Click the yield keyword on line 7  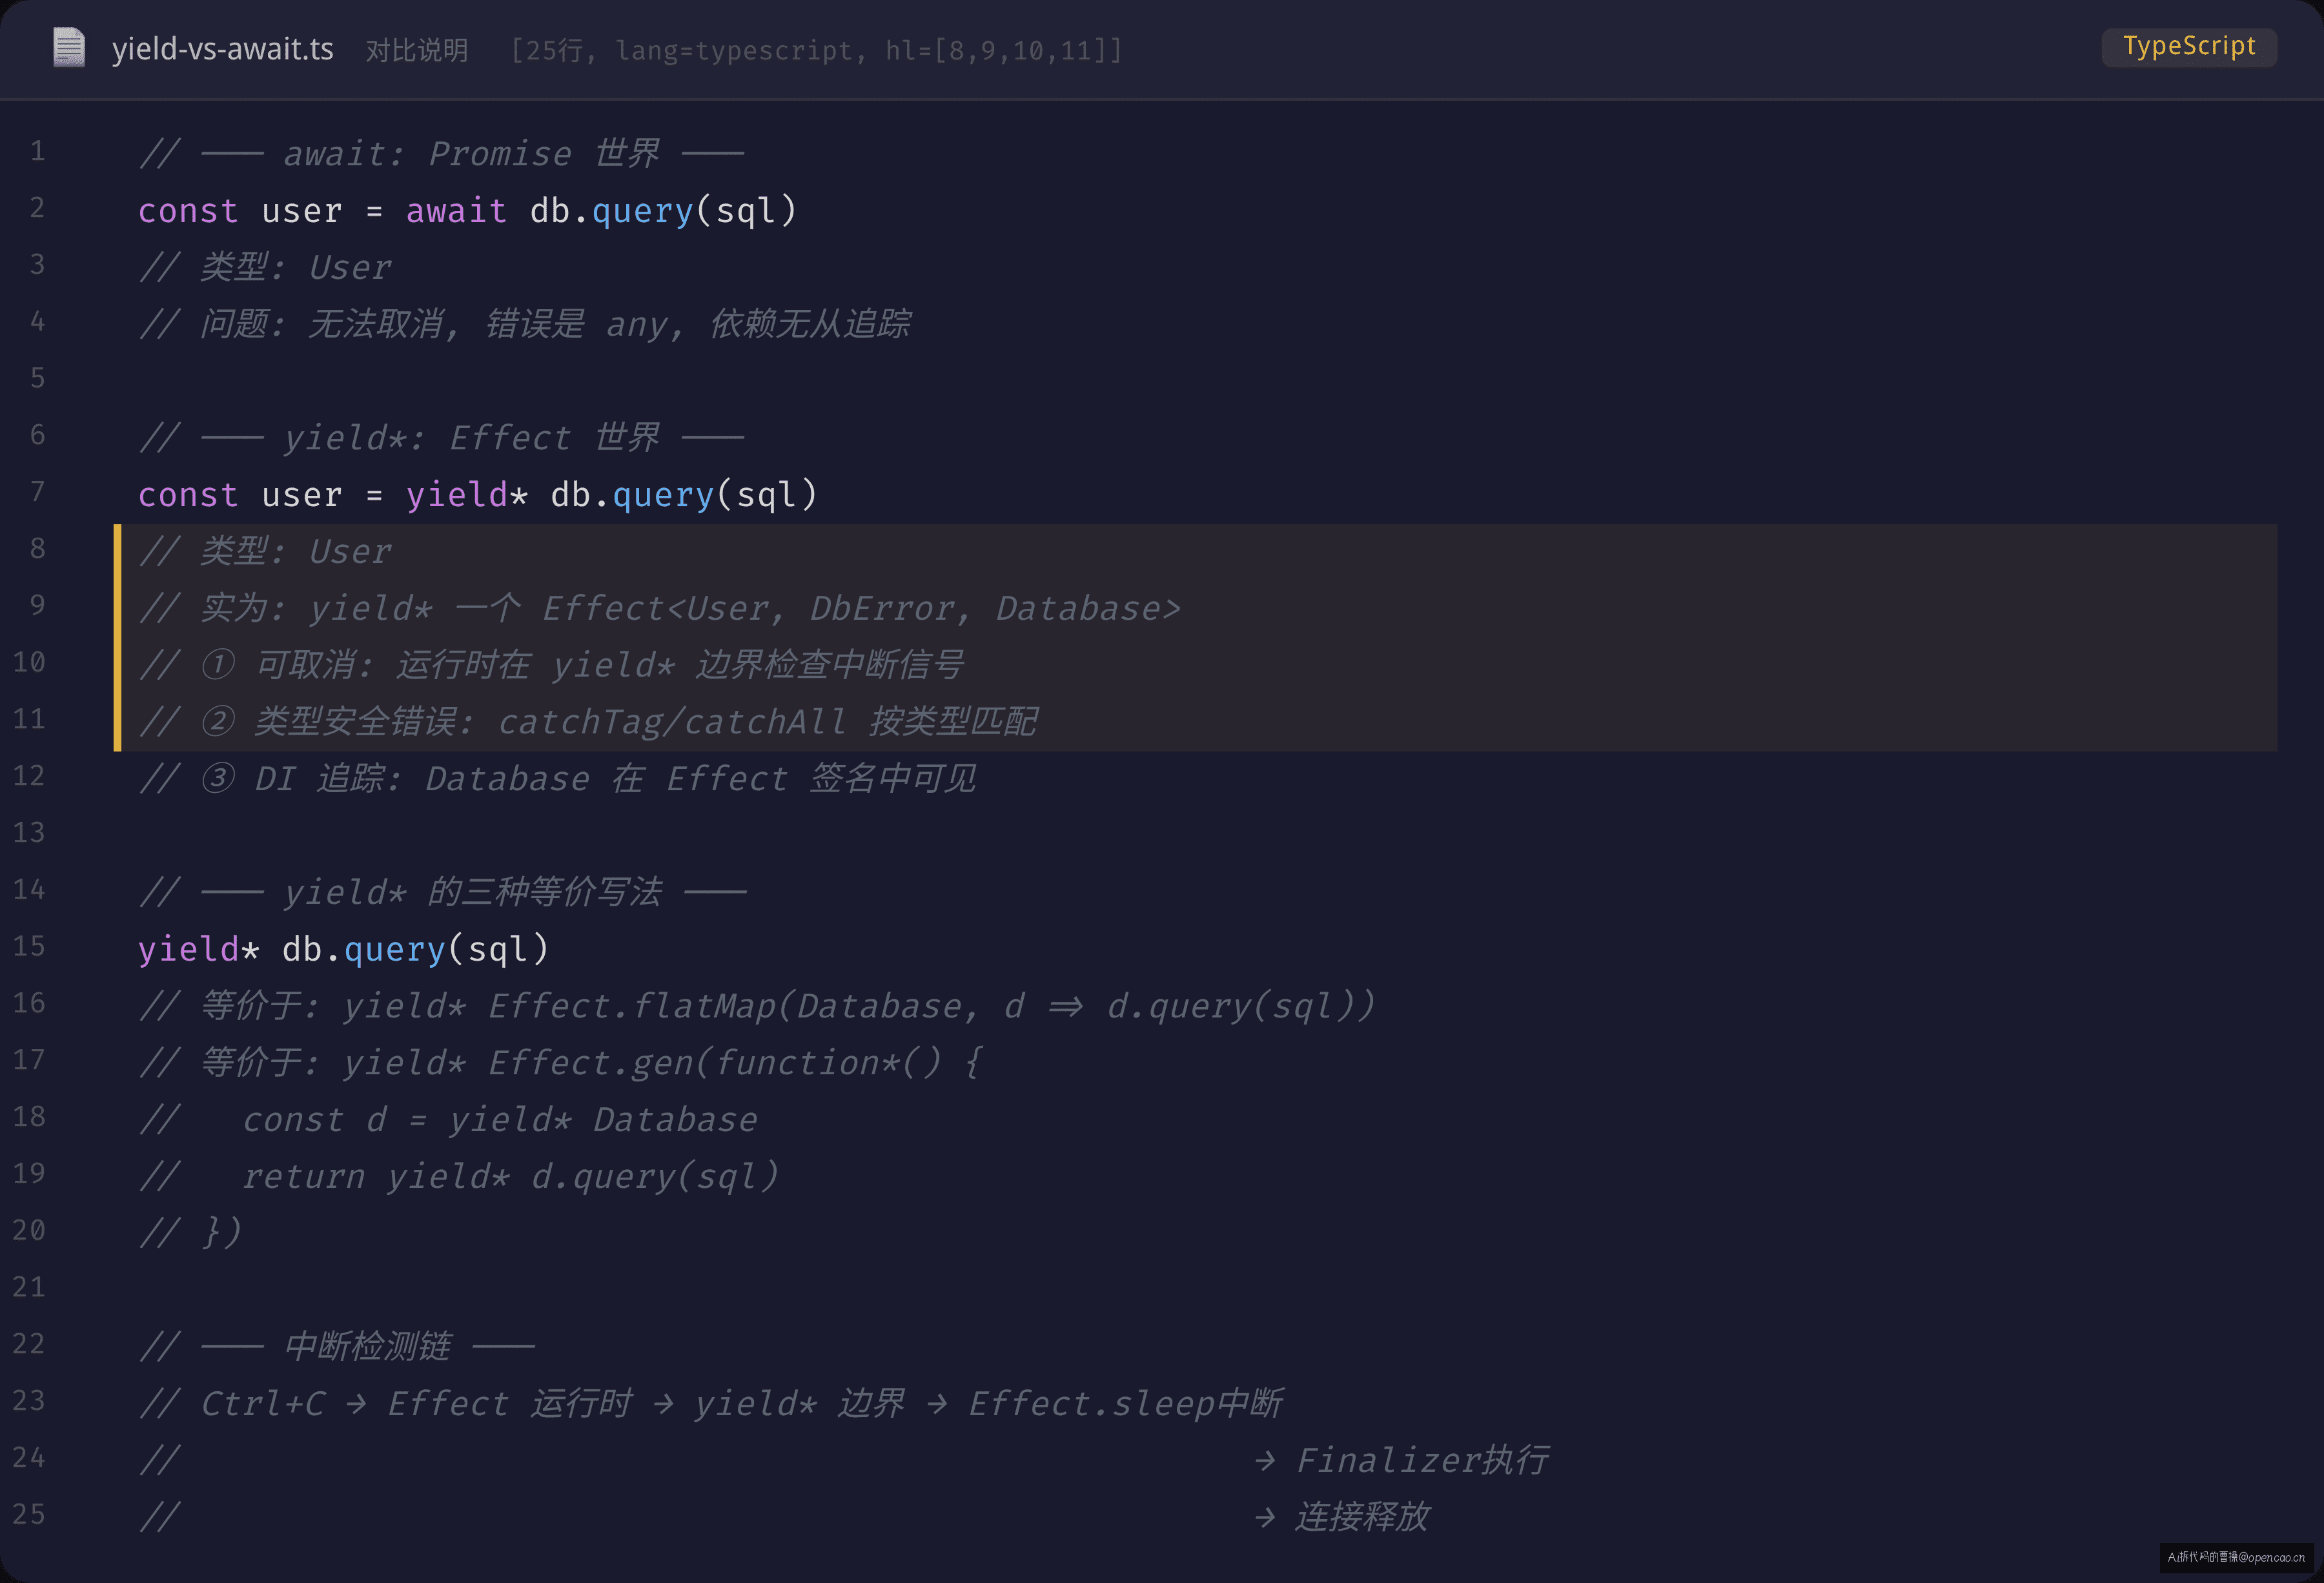(456, 495)
